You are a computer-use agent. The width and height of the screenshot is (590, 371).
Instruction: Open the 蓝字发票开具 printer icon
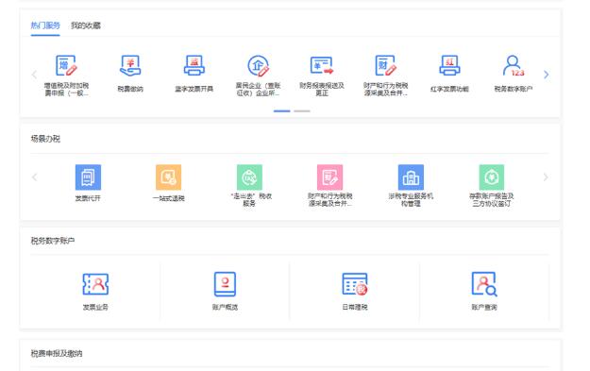click(x=194, y=65)
